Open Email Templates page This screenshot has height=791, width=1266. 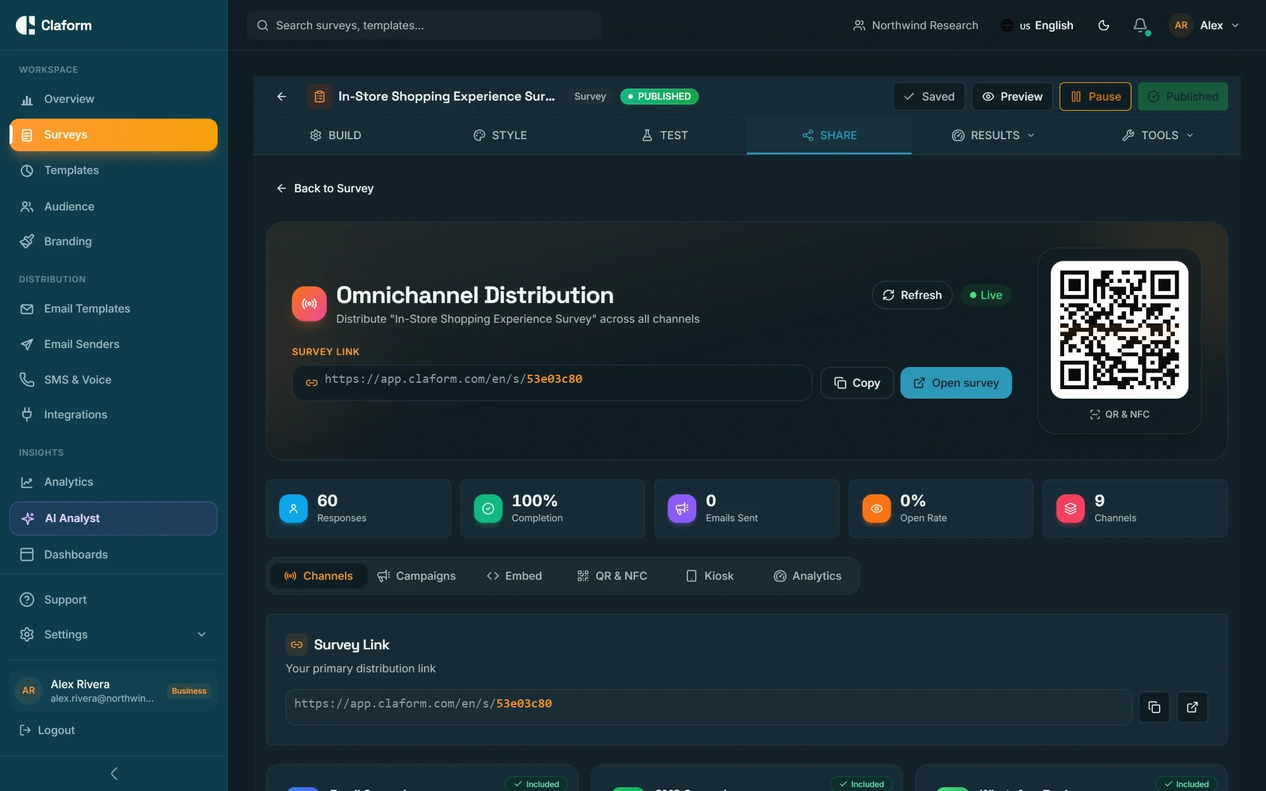[113, 309]
